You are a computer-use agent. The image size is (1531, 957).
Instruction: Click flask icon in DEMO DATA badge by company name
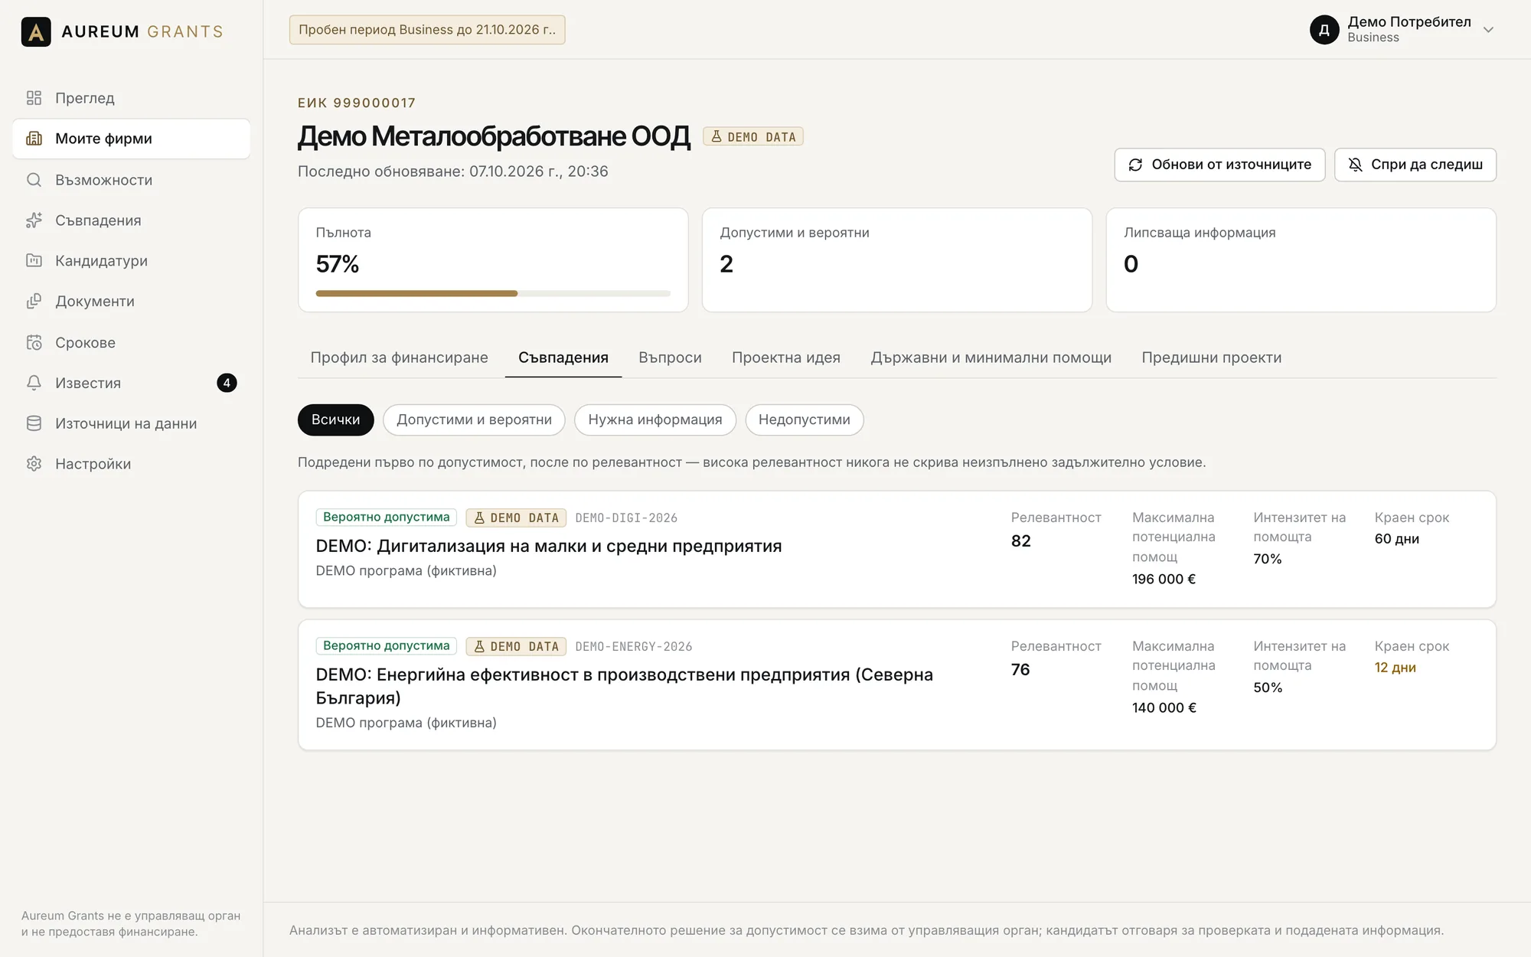tap(717, 136)
